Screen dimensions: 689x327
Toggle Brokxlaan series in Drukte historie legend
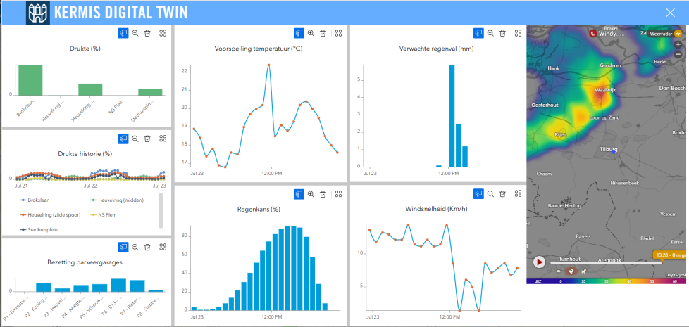pos(39,200)
